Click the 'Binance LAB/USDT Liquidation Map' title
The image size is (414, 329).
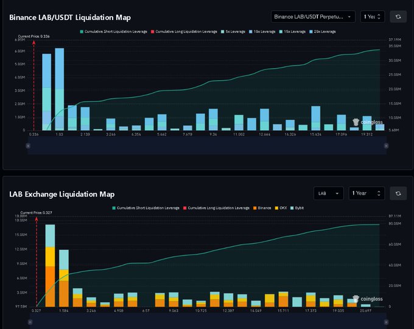(70, 18)
